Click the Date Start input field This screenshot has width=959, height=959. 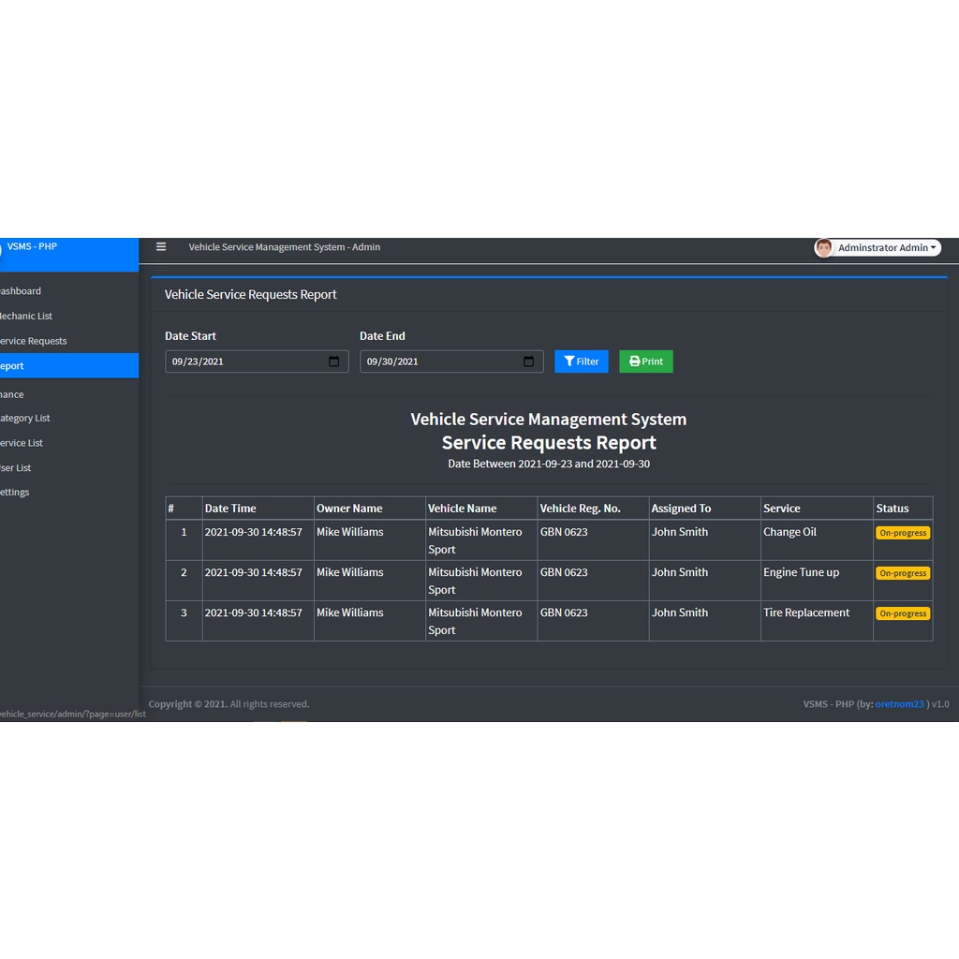click(x=243, y=361)
